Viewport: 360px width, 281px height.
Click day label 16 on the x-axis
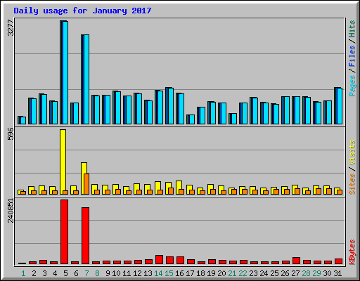coord(179,273)
